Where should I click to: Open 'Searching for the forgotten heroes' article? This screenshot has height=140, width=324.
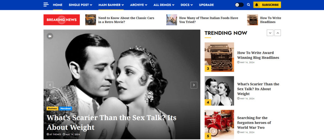coord(254,123)
